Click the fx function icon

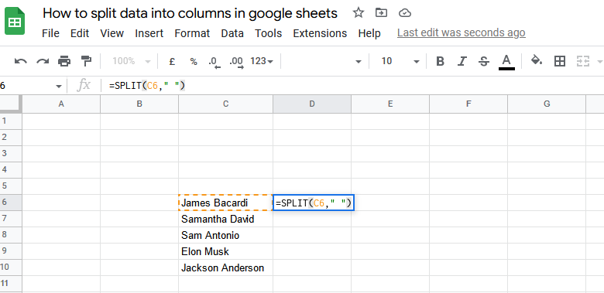coord(84,85)
